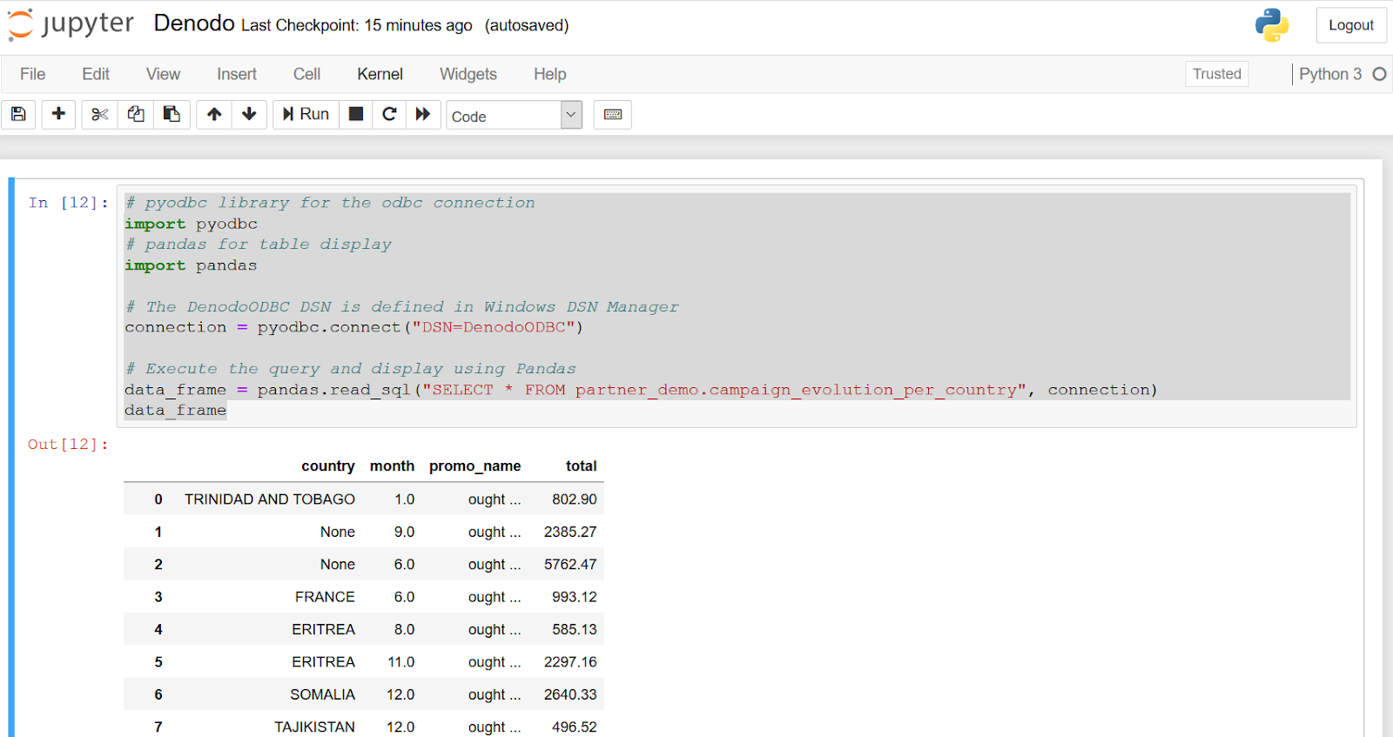Click inside the code cell editor
The width and height of the screenshot is (1393, 737).
[x=737, y=306]
